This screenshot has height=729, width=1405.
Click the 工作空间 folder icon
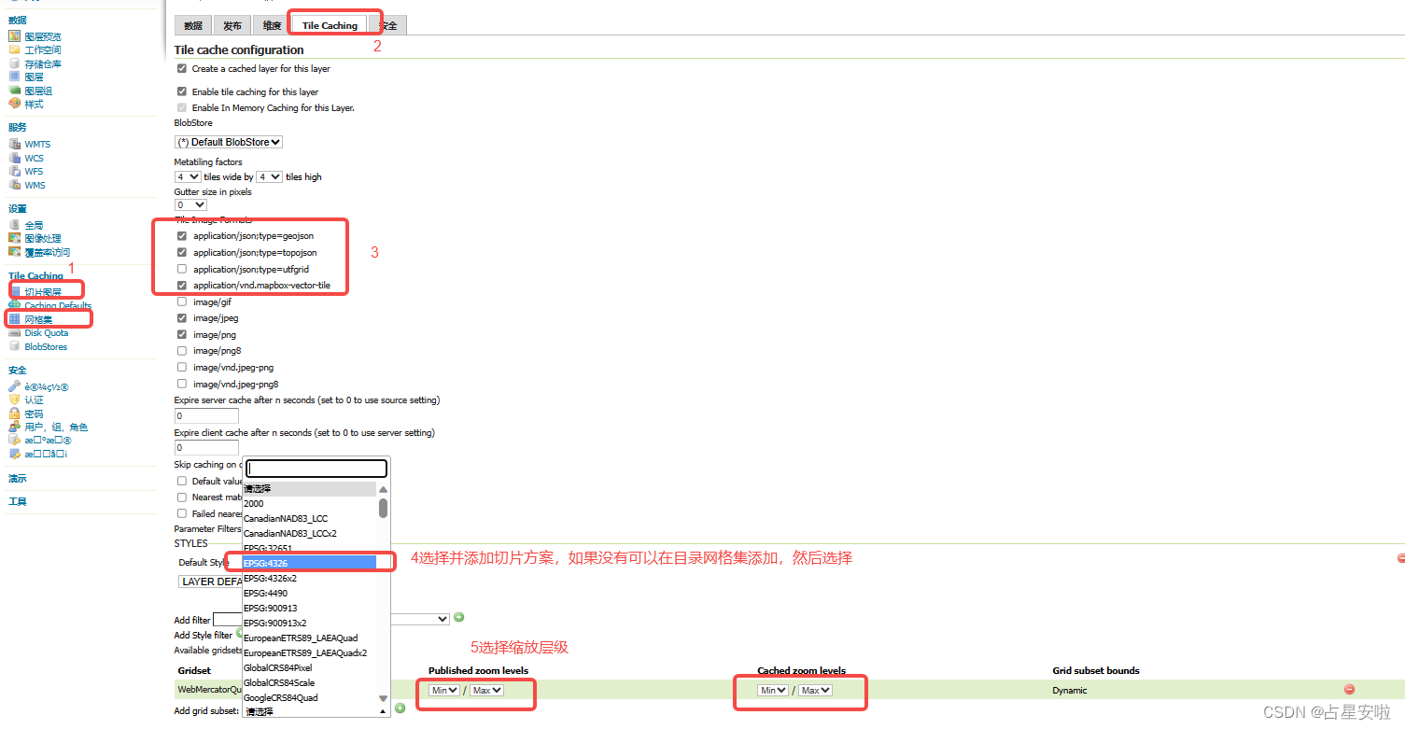coord(14,49)
